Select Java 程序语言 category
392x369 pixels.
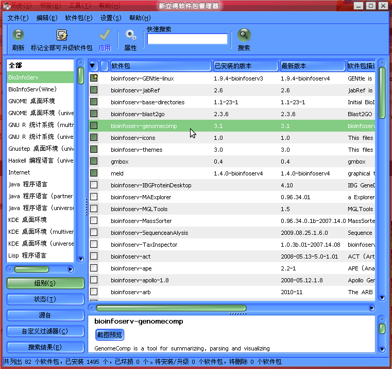tap(40, 184)
